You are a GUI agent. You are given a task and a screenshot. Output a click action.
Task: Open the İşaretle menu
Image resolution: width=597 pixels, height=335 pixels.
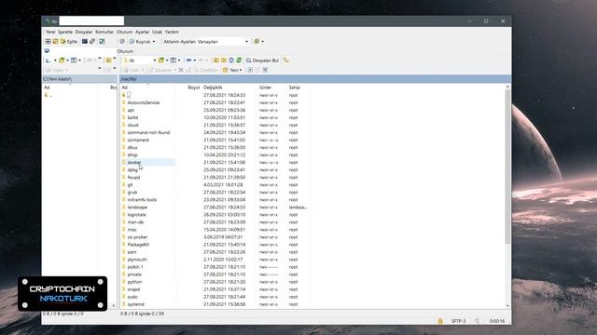(x=65, y=32)
